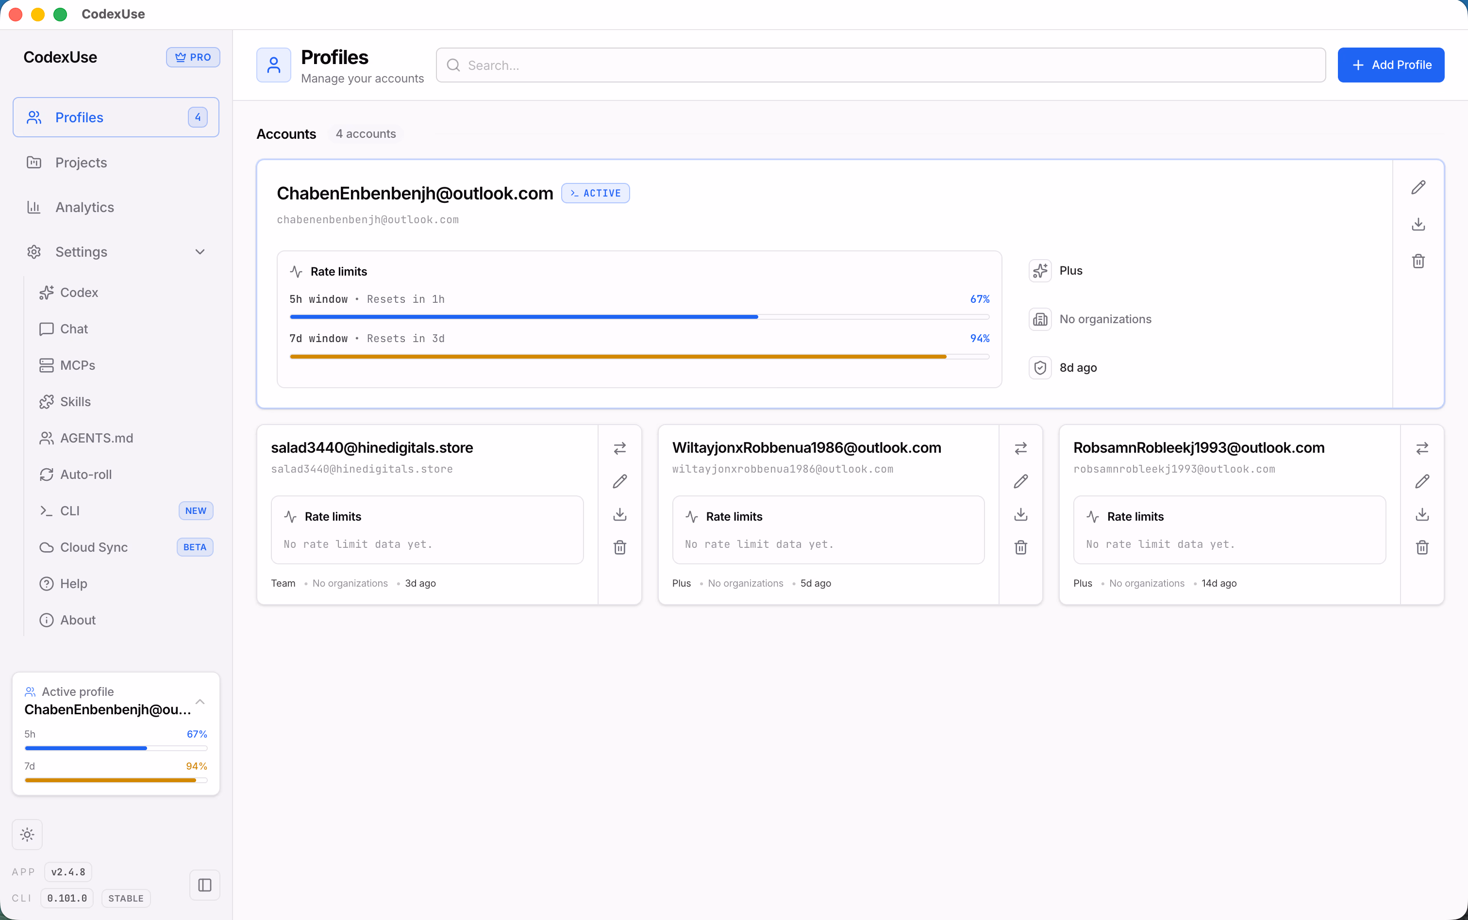Edit the ChabenEnbenbenjh active profile

pyautogui.click(x=1418, y=187)
